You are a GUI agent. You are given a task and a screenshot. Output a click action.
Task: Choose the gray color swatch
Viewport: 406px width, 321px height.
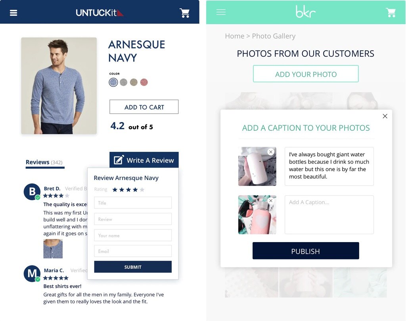tap(124, 82)
